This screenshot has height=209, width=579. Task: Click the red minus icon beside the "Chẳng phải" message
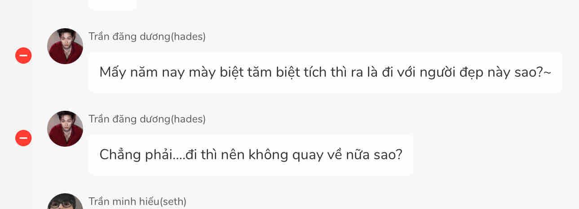point(23,138)
